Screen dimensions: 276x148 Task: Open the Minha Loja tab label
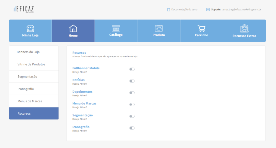[x=30, y=35]
